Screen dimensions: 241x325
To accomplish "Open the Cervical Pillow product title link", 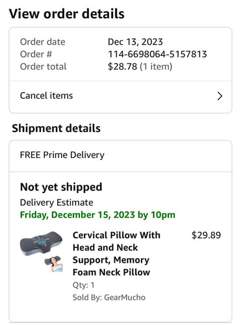I will pyautogui.click(x=116, y=253).
